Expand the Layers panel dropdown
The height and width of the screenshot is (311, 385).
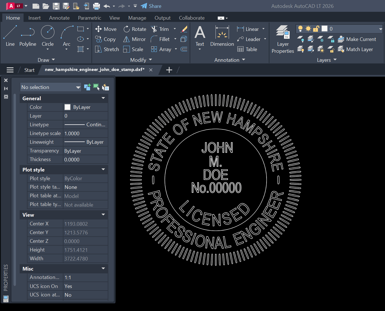pyautogui.click(x=327, y=60)
